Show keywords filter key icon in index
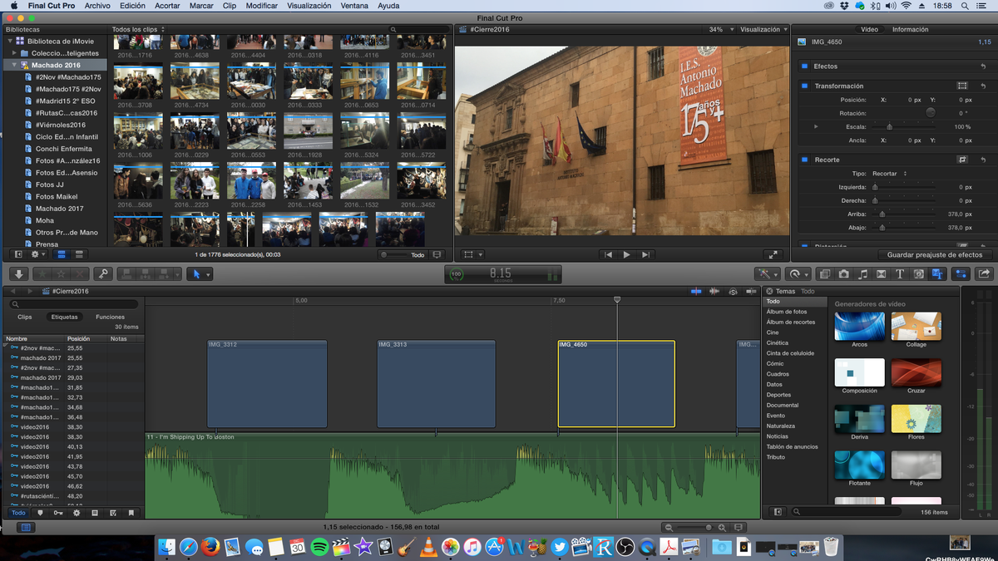 pos(57,513)
